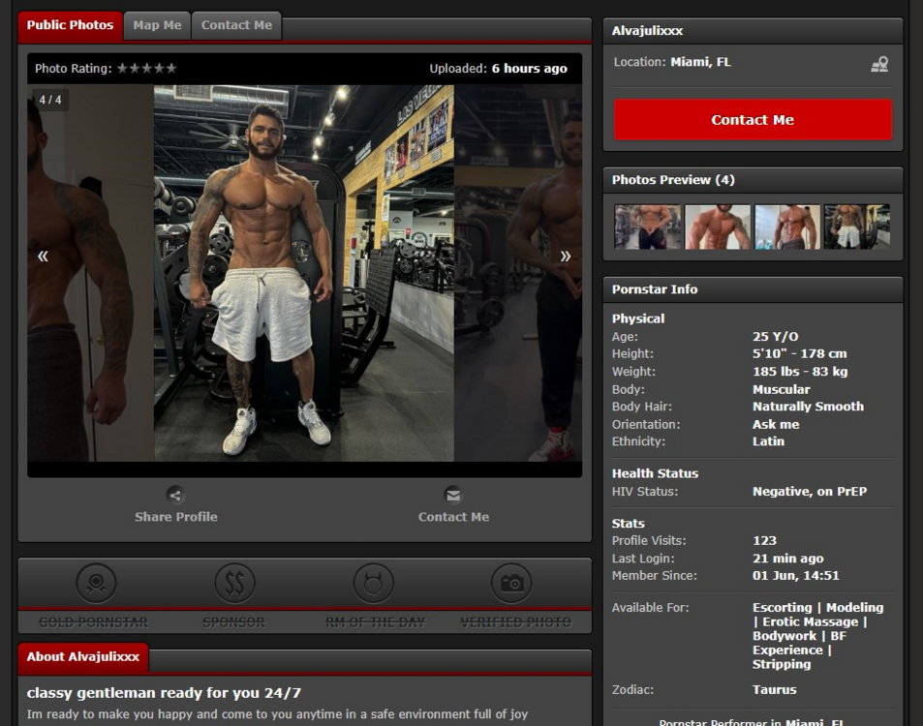923x726 pixels.
Task: Open the Contact Me tab
Action: point(236,25)
